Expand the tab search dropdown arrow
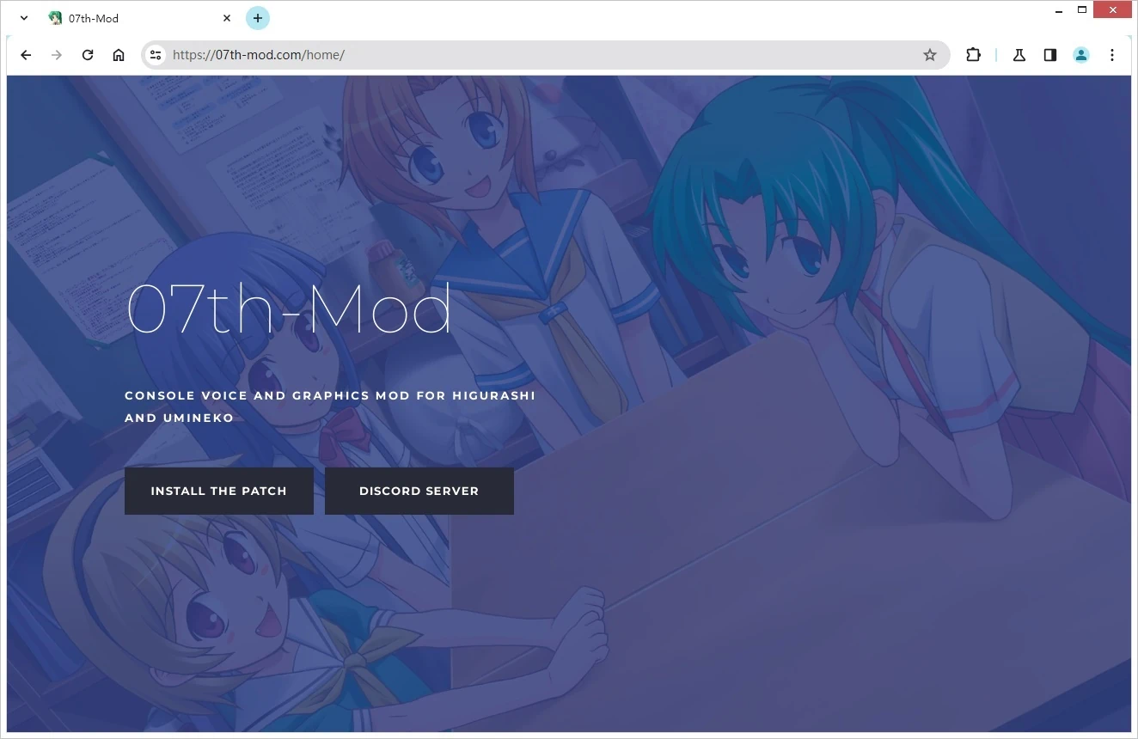This screenshot has width=1138, height=739. (x=24, y=18)
